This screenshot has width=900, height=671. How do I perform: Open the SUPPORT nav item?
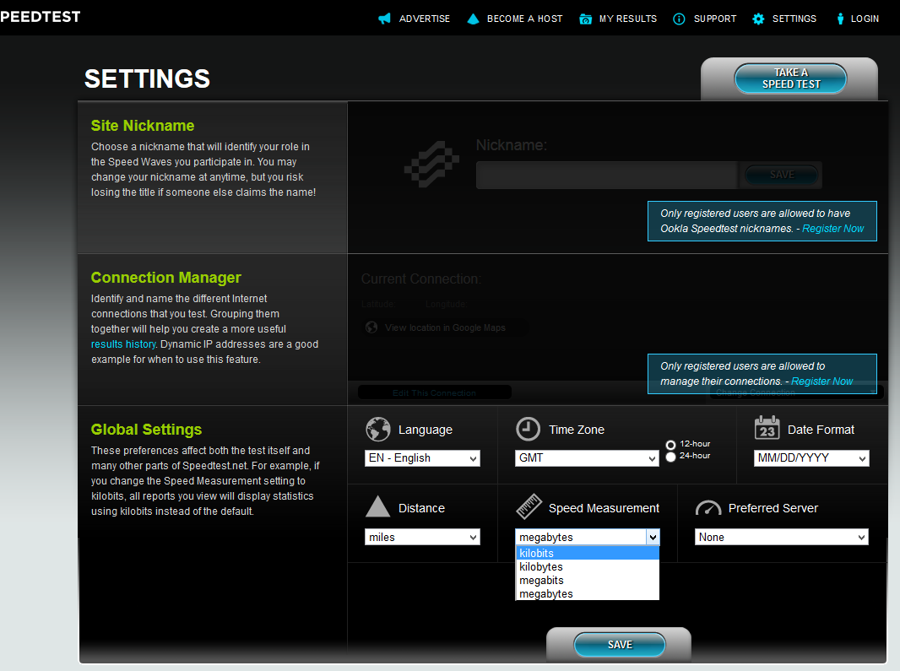point(714,19)
